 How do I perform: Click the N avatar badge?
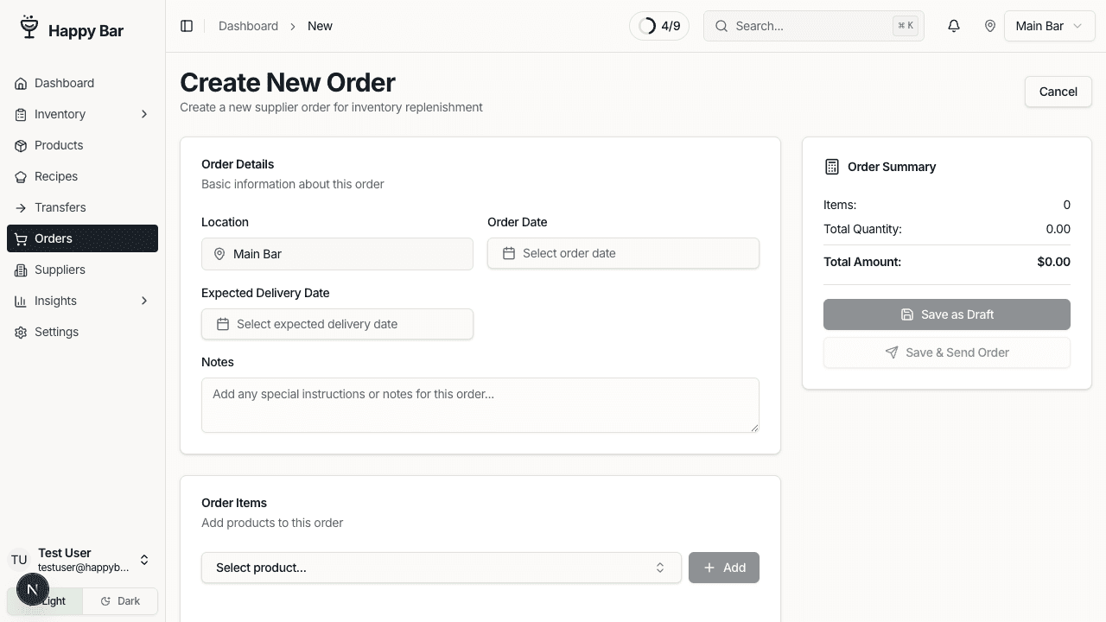33,590
